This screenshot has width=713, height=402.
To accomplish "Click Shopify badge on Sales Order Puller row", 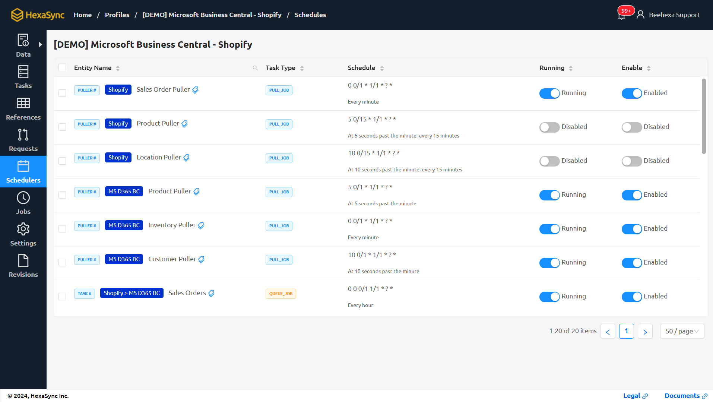I will 118,90.
